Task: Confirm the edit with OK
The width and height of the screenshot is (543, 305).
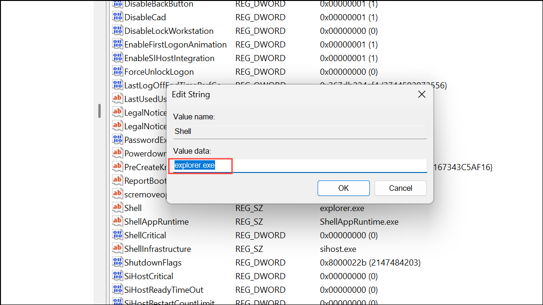Action: coord(343,188)
